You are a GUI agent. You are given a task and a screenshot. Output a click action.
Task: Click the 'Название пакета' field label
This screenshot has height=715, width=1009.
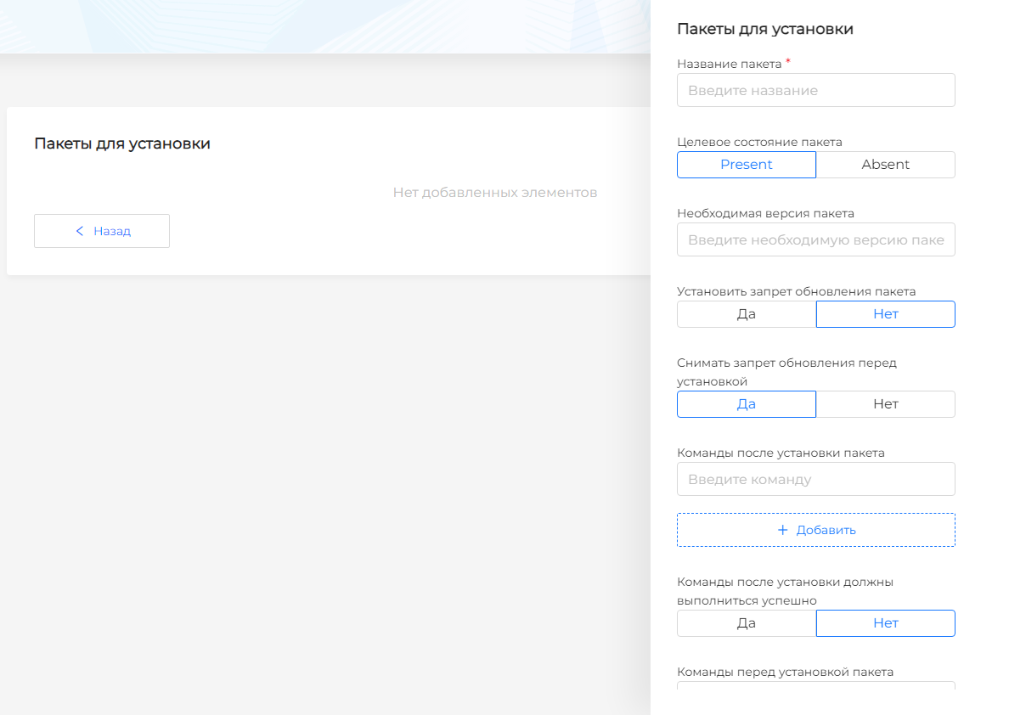729,64
